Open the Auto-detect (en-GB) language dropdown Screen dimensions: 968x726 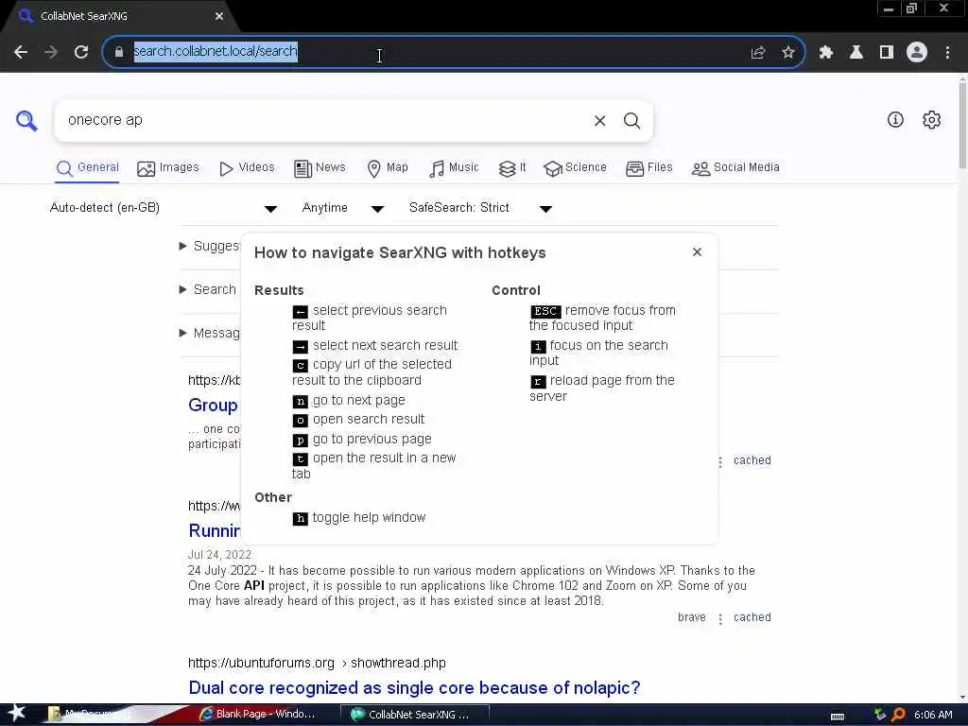(x=163, y=208)
